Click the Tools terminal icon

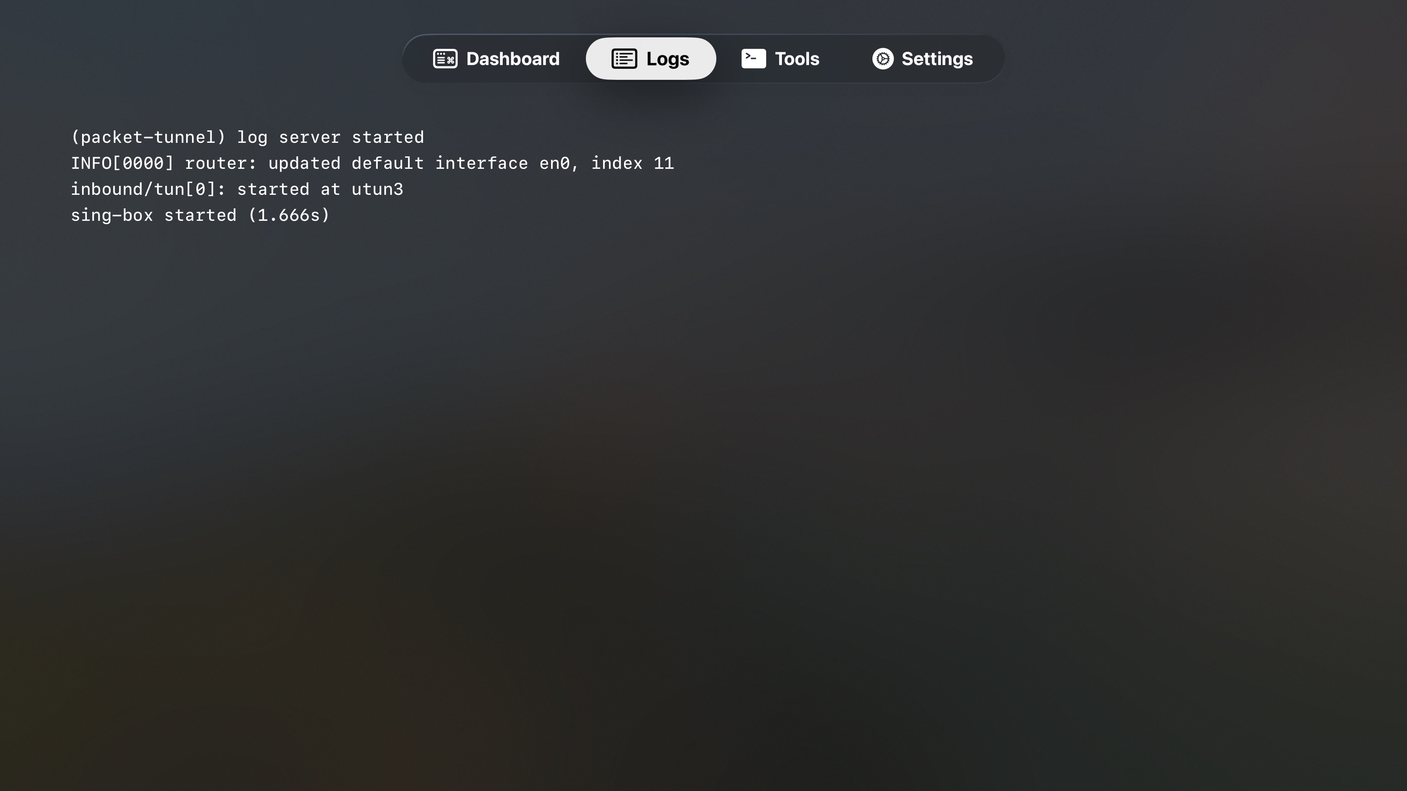(754, 59)
